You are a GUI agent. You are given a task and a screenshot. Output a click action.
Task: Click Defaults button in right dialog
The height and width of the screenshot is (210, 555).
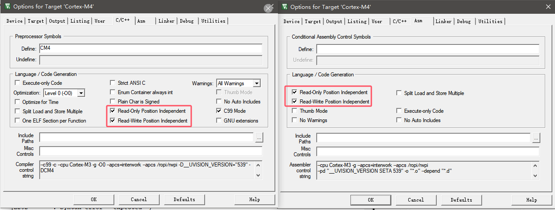(461, 200)
